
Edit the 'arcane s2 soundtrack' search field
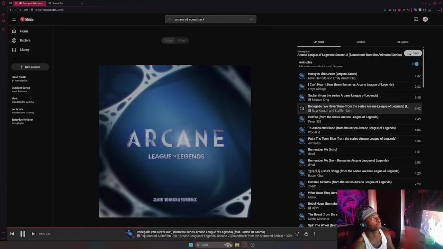point(210,19)
